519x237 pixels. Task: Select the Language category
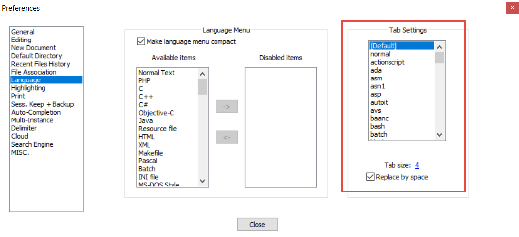(x=46, y=79)
